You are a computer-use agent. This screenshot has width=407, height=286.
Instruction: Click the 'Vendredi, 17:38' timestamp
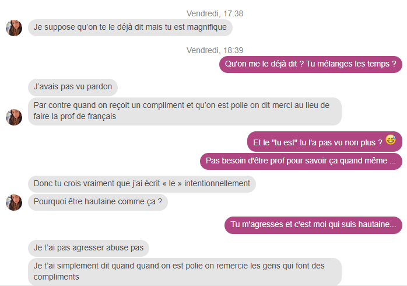[215, 13]
